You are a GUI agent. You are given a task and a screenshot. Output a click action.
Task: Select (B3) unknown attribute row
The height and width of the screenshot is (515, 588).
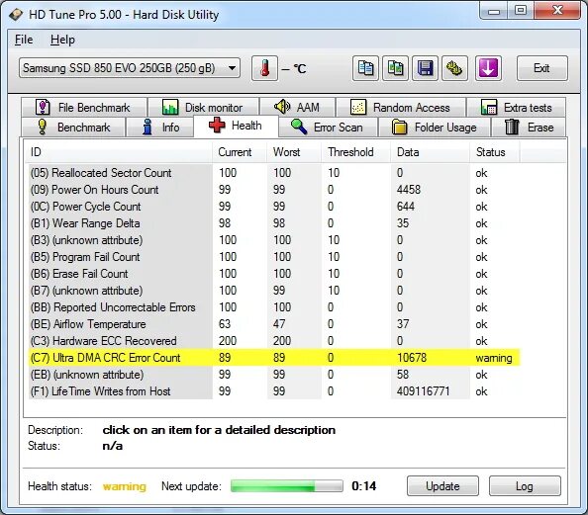(274, 240)
